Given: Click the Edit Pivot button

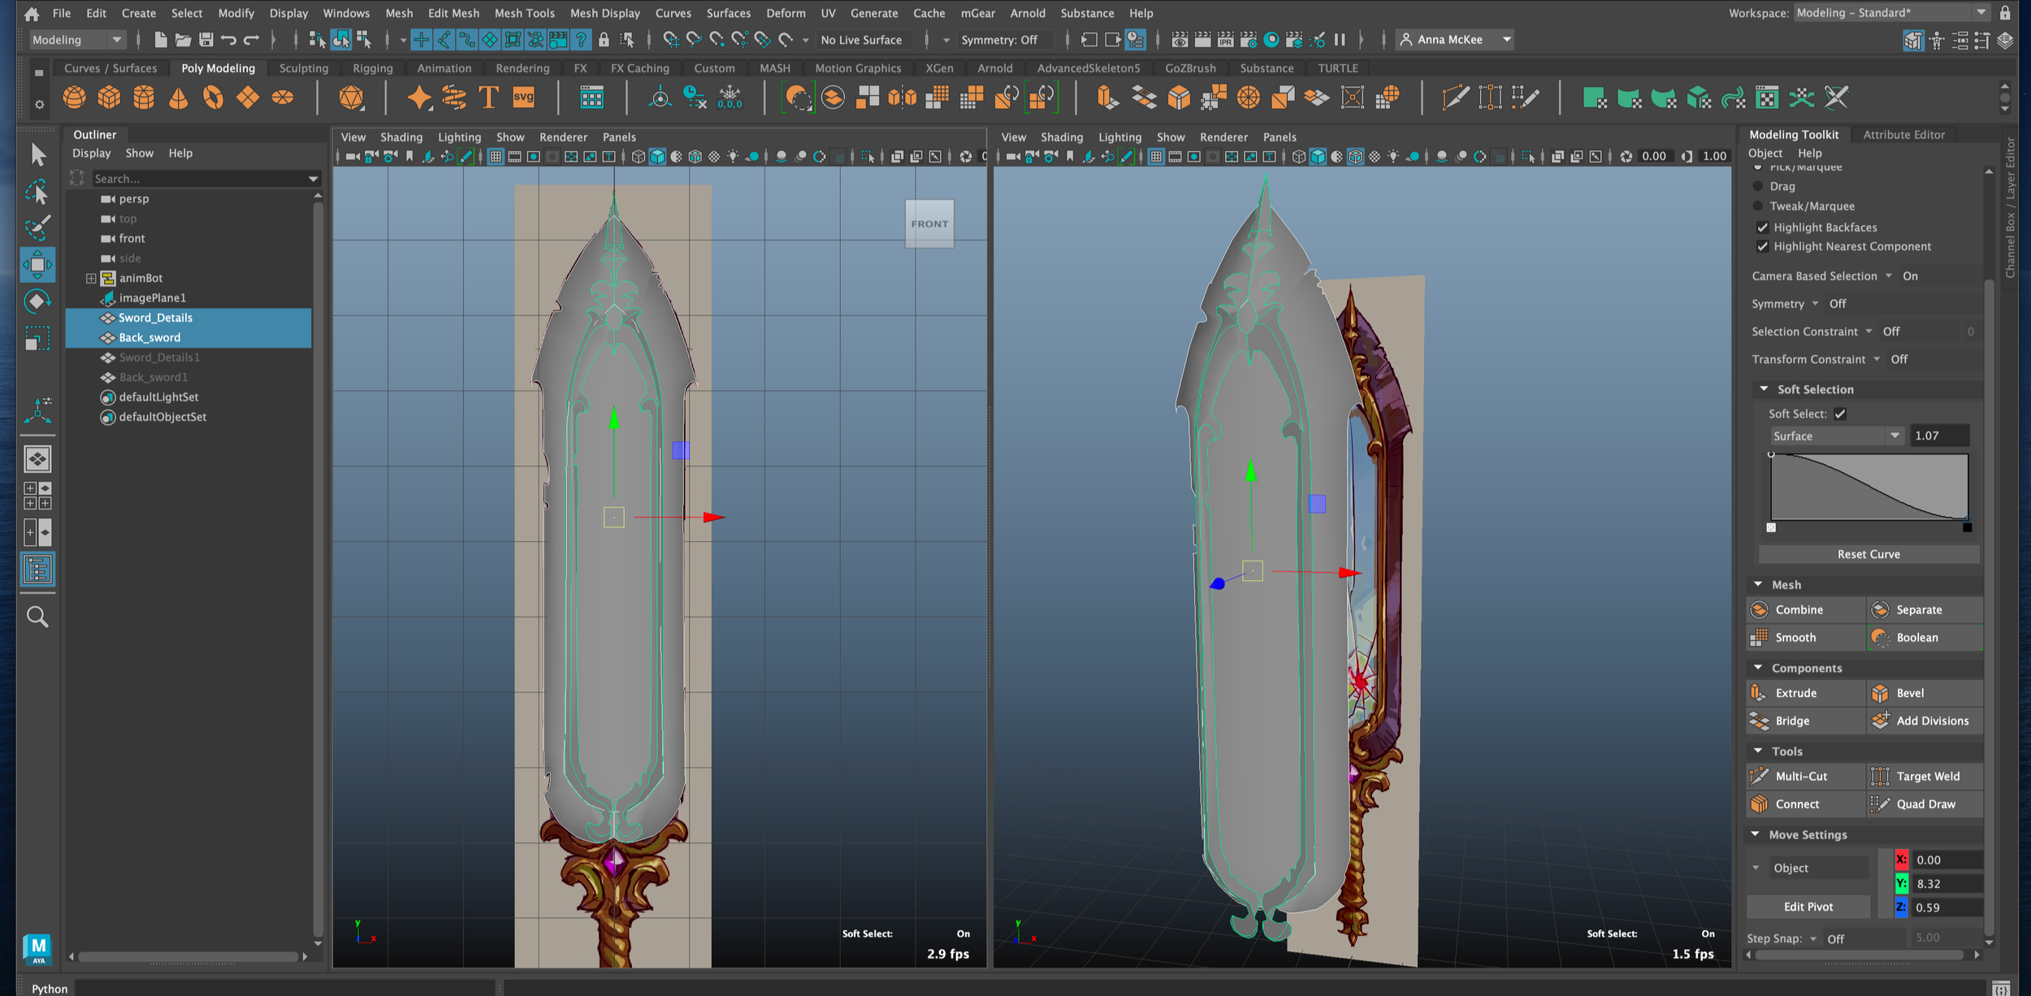Looking at the screenshot, I should point(1808,907).
